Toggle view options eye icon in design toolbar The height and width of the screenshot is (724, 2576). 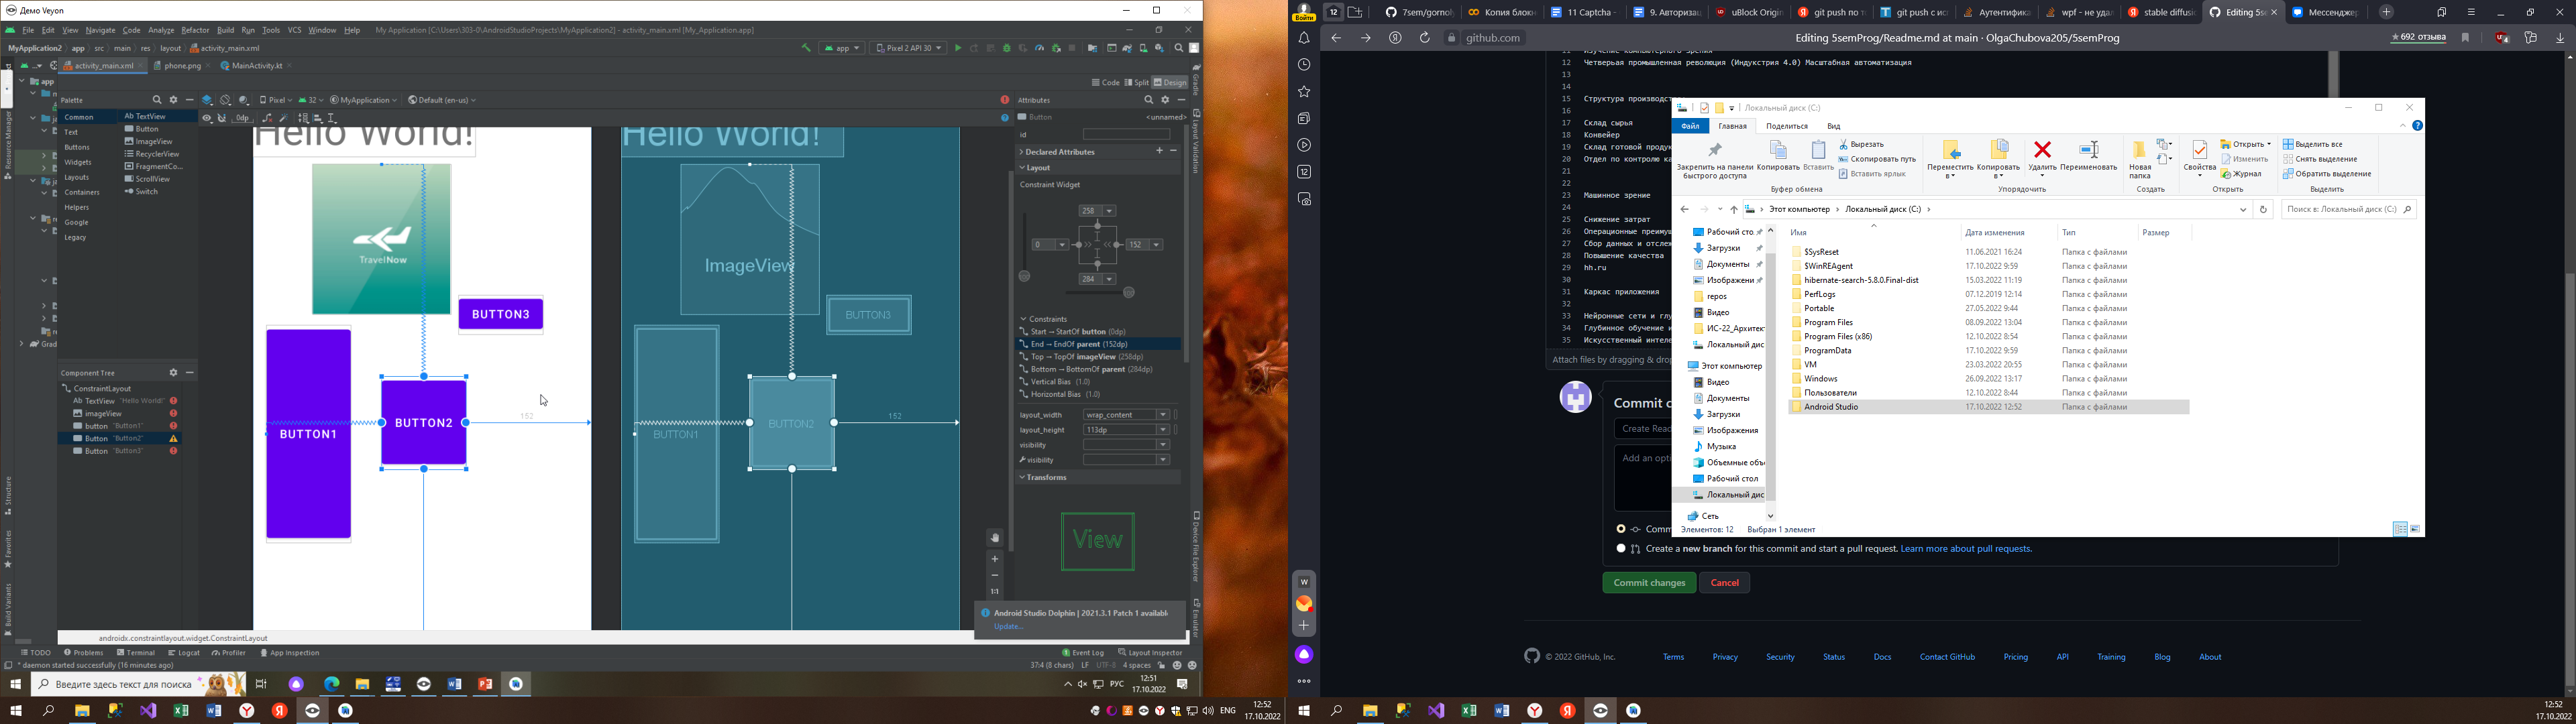point(207,118)
